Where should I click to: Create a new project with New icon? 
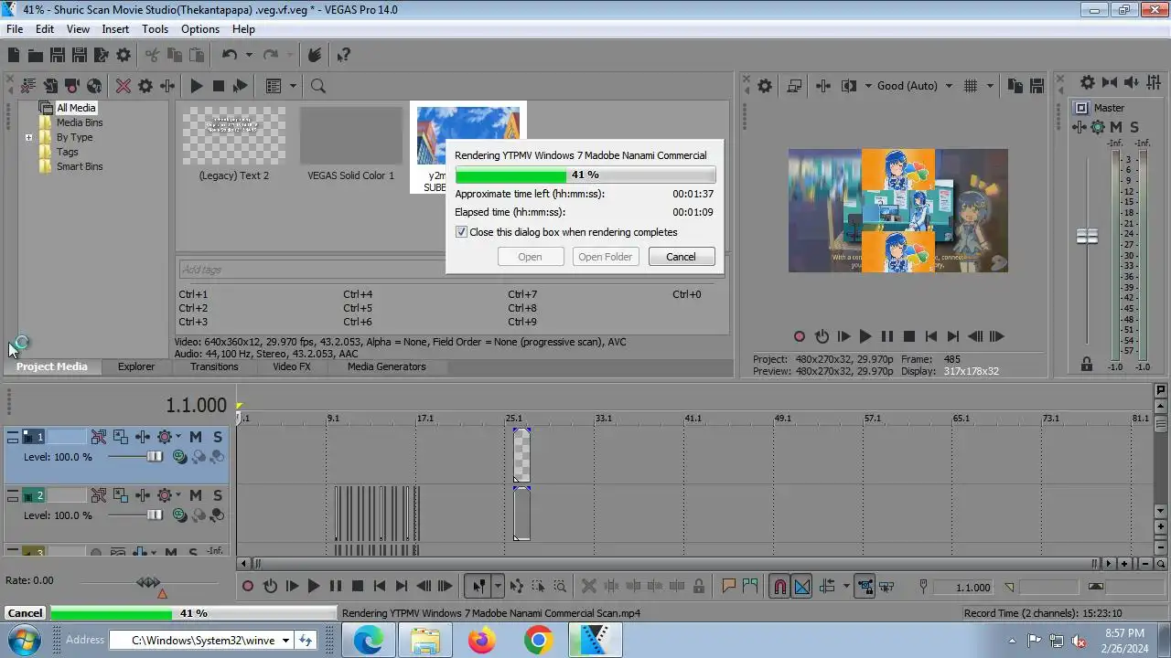click(14, 55)
